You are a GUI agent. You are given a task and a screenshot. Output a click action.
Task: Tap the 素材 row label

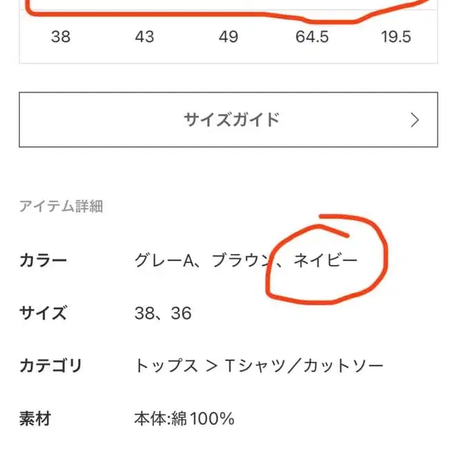coord(35,418)
